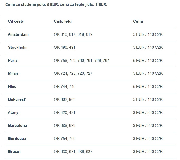Screen dimensions: 180x160
Task: Select the Nice destination cell
Action: tap(12, 87)
